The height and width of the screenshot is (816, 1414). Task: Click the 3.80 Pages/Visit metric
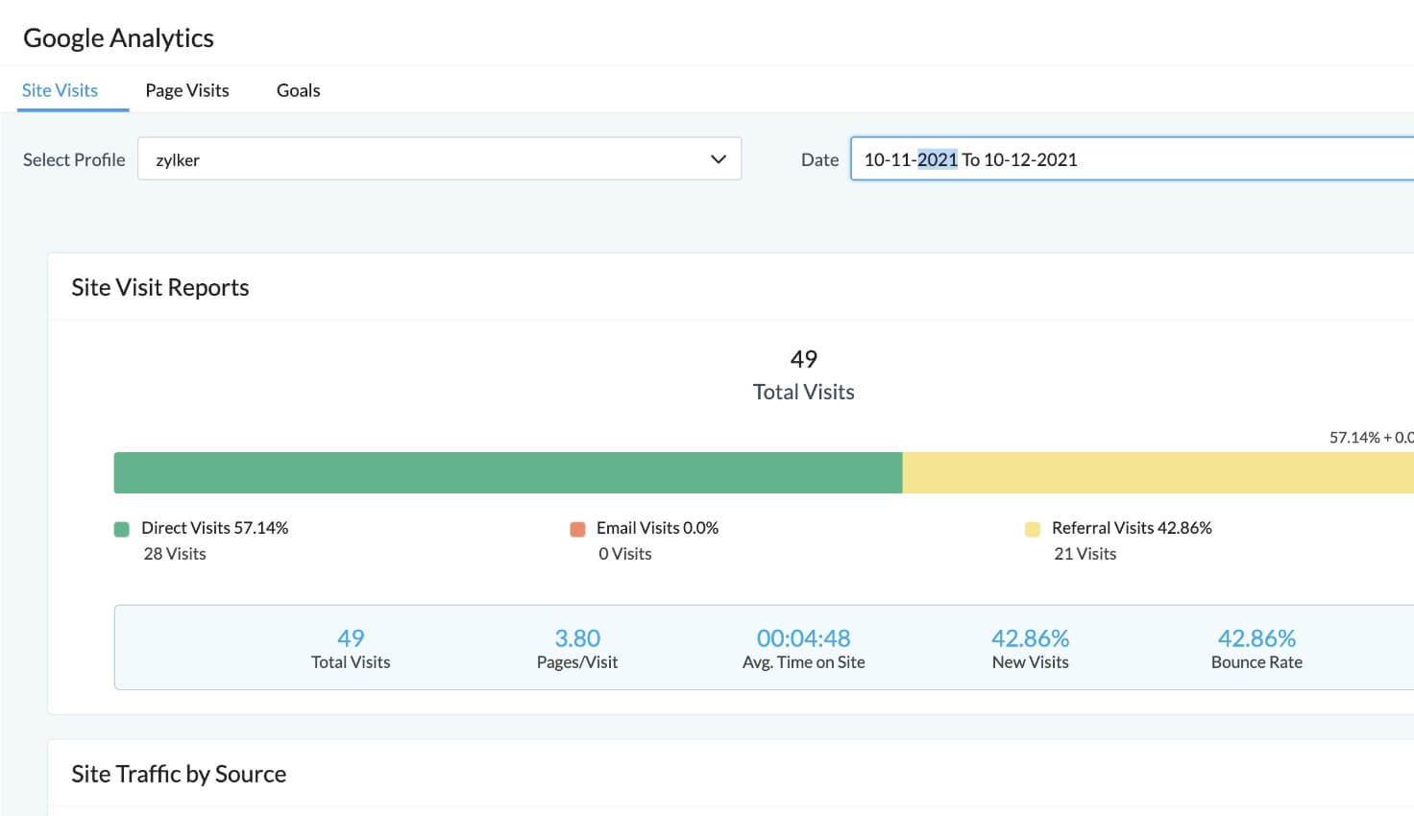[x=577, y=648]
